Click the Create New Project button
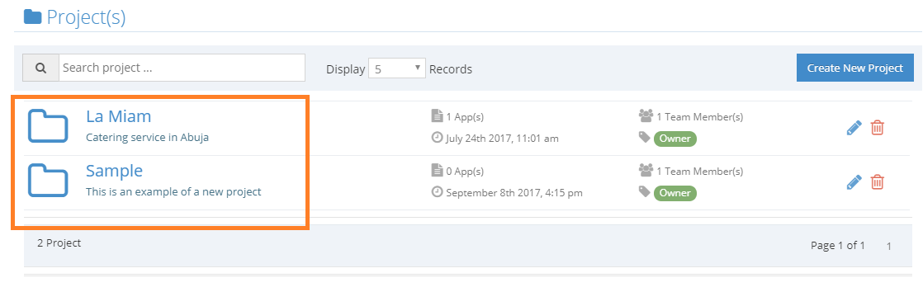Viewport: 923px width, 306px height. pos(854,68)
